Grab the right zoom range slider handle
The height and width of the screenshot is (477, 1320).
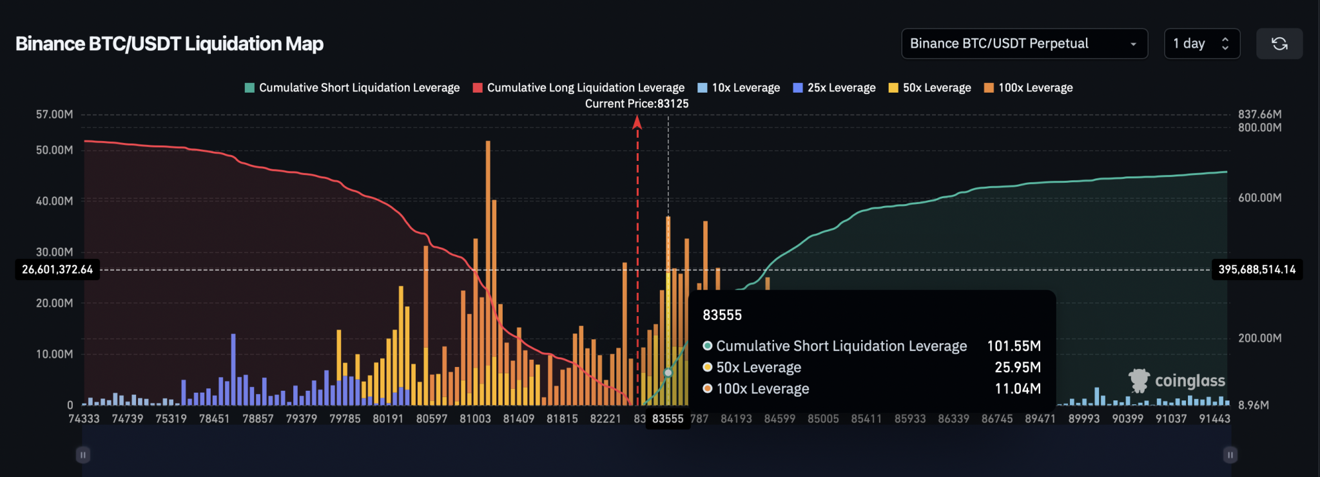(1230, 455)
